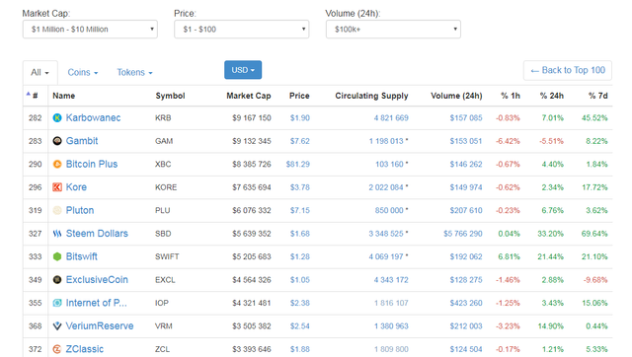Click Steem Dollars volume $5 766 290
This screenshot has height=357, width=632.
[x=463, y=234]
